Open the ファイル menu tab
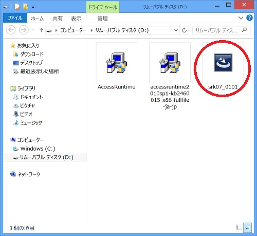Viewport: 257px width, 236px height. click(15, 18)
